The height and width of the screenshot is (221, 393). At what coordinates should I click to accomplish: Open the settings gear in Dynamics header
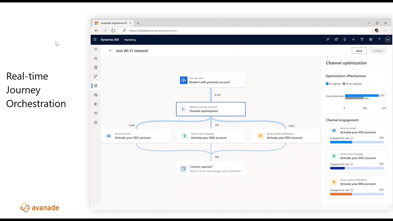pyautogui.click(x=371, y=40)
